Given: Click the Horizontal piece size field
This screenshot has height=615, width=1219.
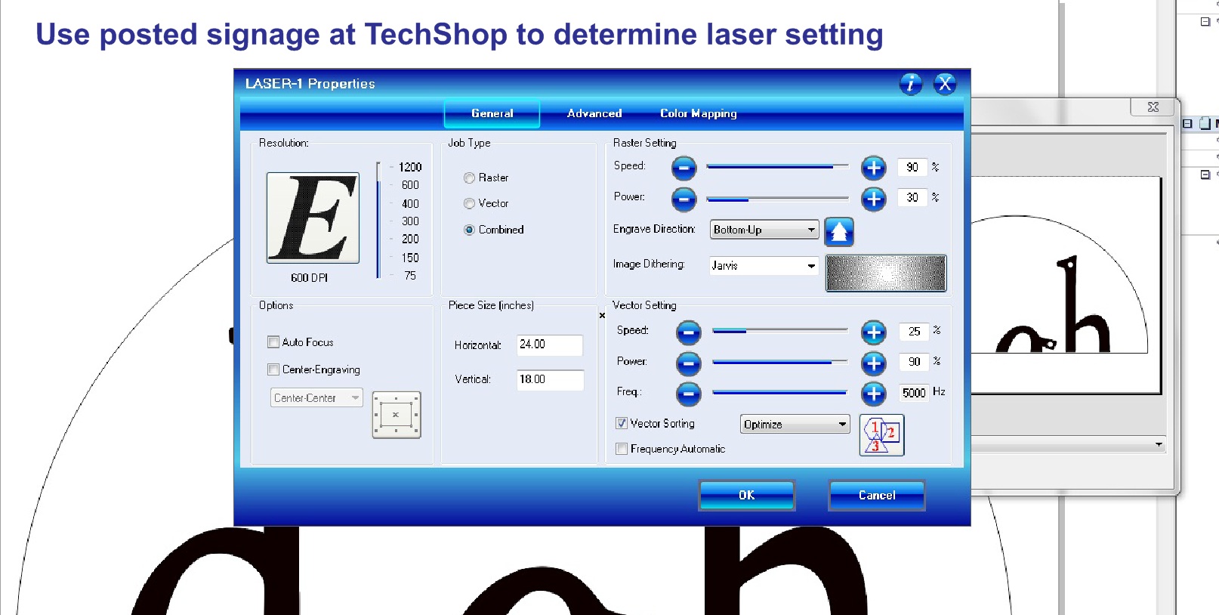Looking at the screenshot, I should (x=549, y=345).
